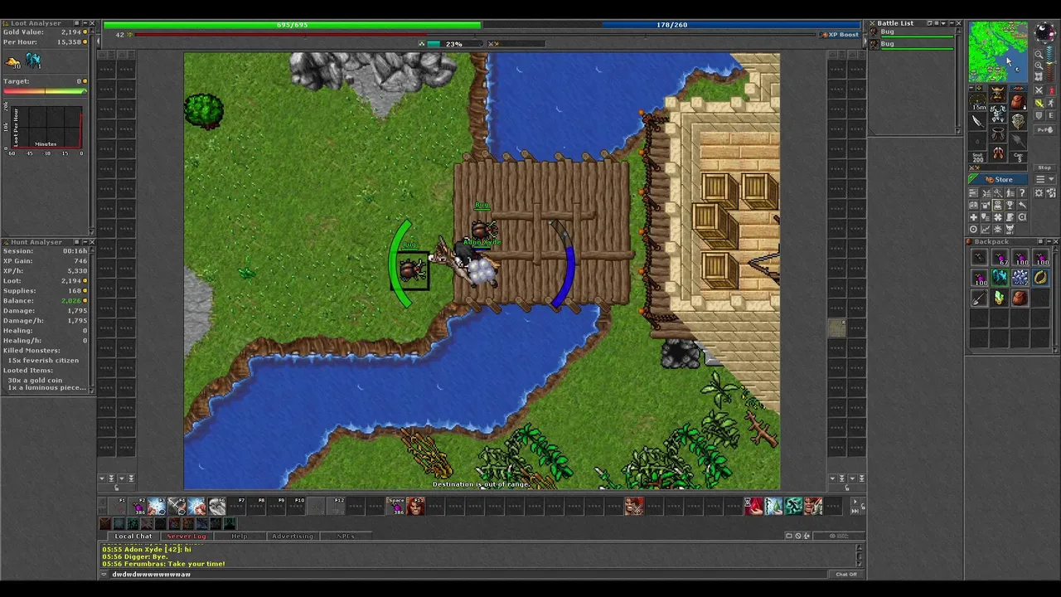Adjust the loot Target gradient slider
Viewport: 1061px width, 597px height.
[x=45, y=90]
